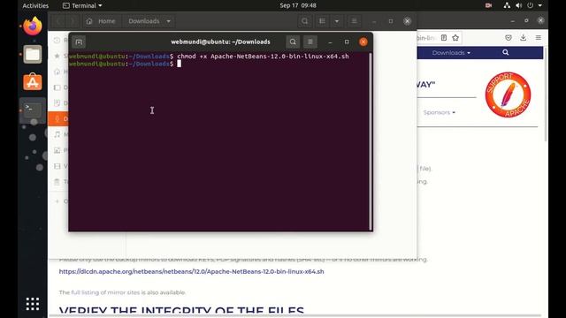566x318 pixels.
Task: Open the Terminal app menu in top bar
Action: coord(82,6)
